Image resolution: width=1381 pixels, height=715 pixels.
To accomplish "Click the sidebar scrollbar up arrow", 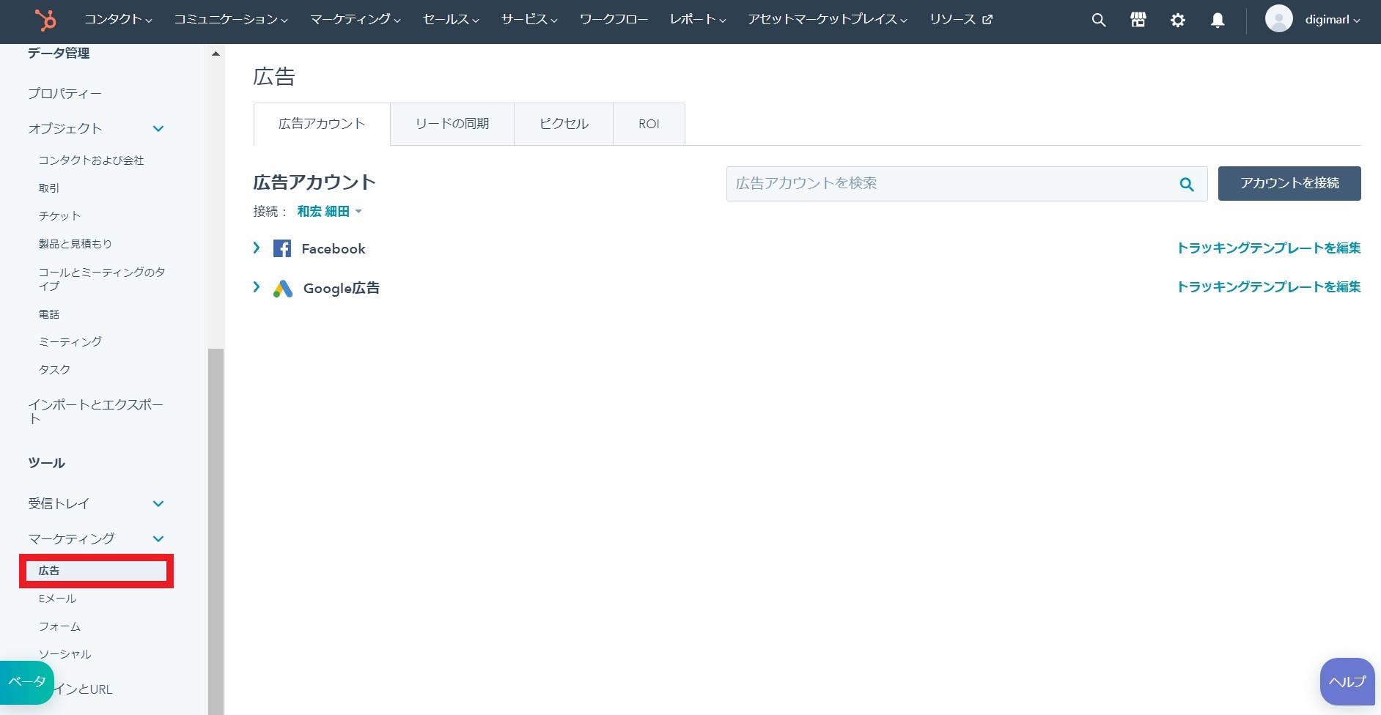I will [x=216, y=53].
